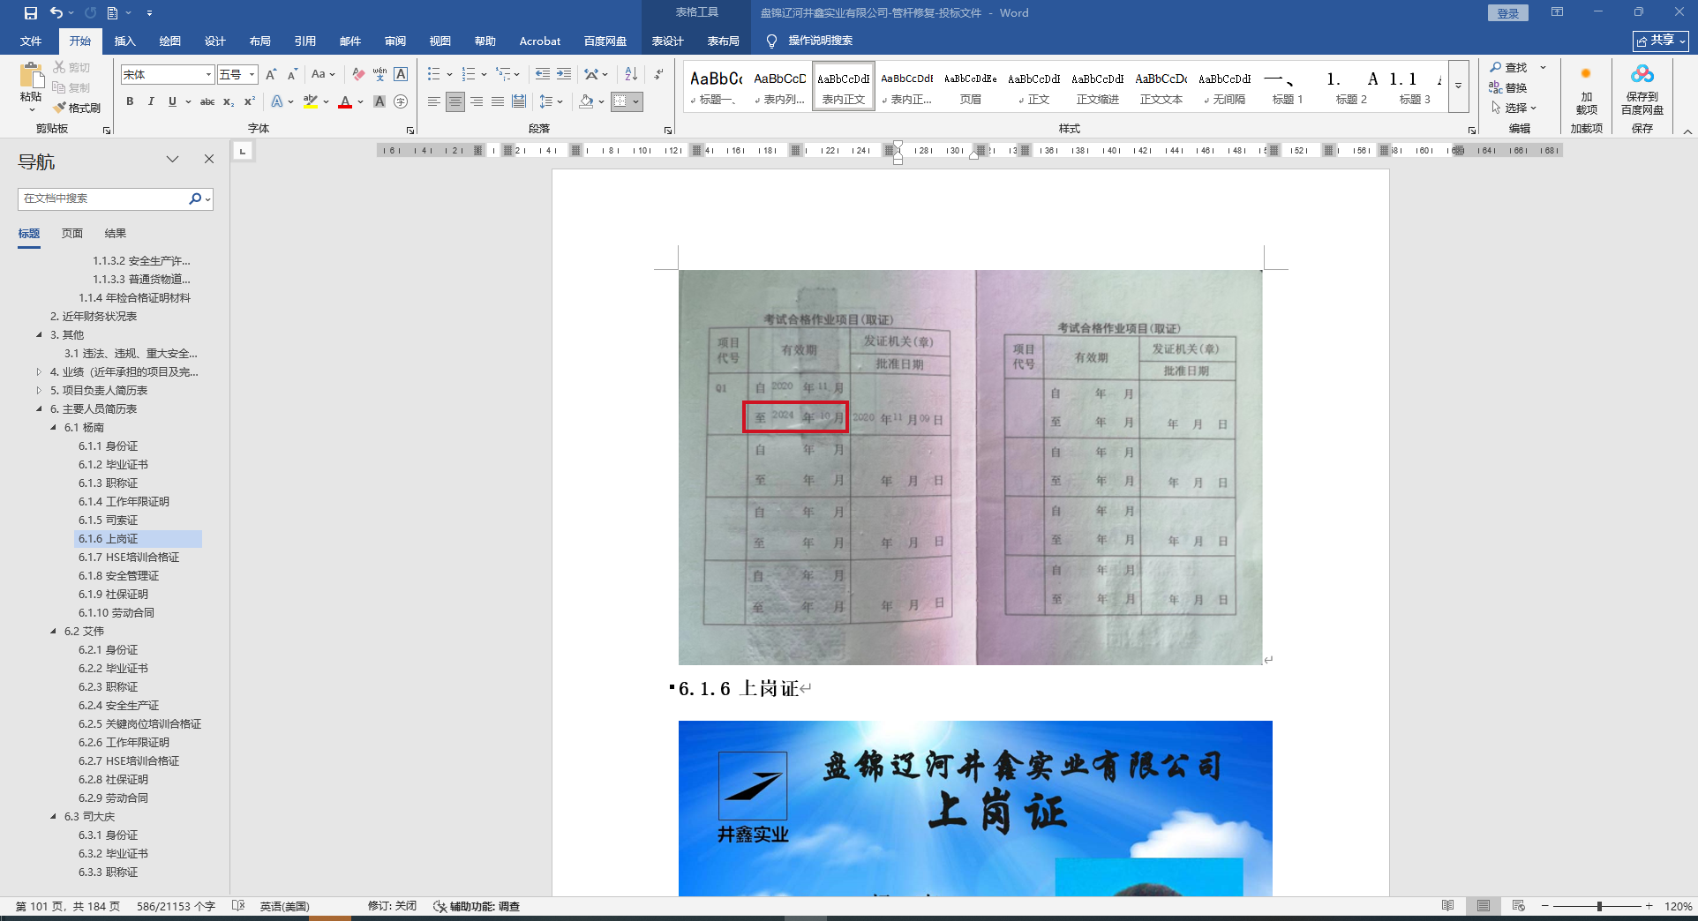Search the navigation pane with the magnifier icon

[x=195, y=198]
